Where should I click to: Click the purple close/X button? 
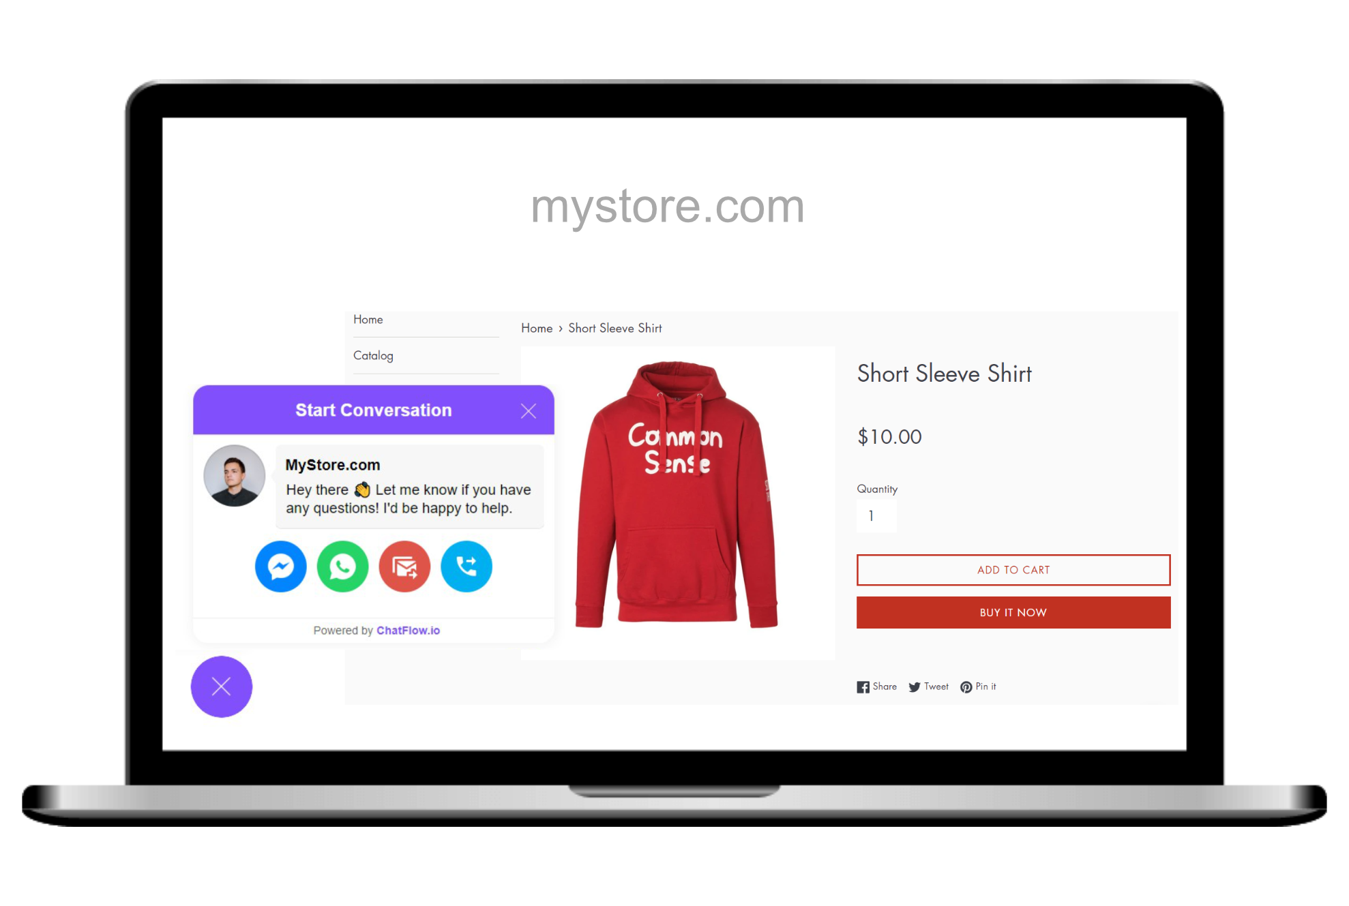pyautogui.click(x=220, y=686)
